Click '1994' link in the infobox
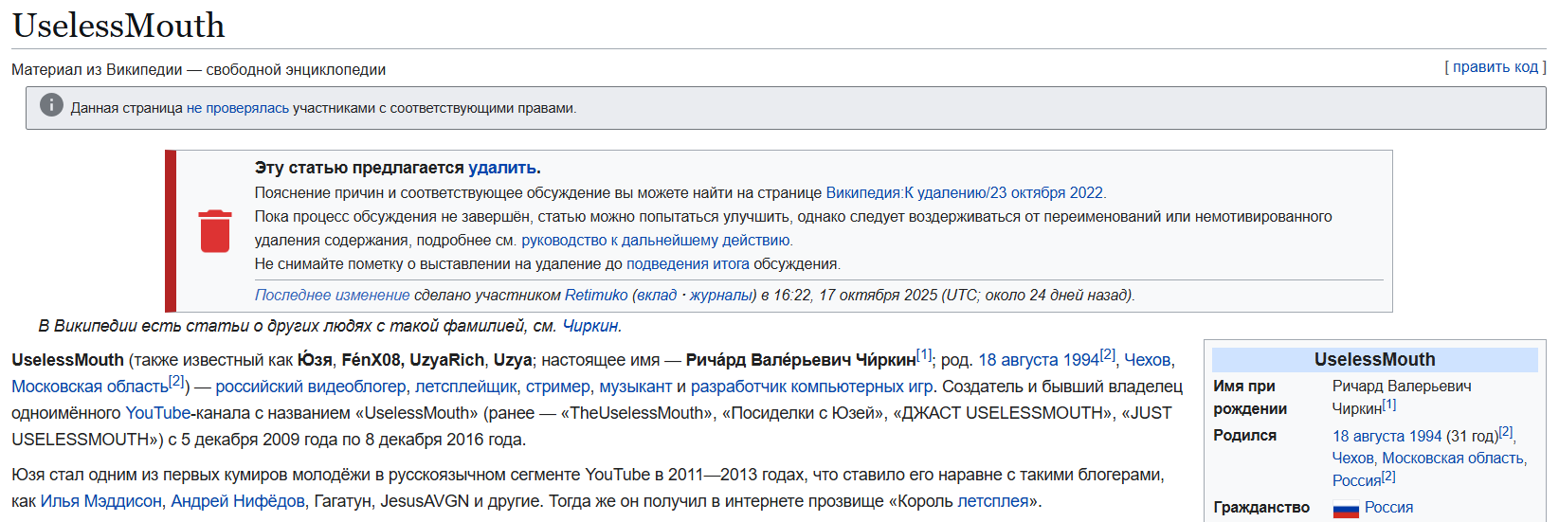Viewport: 1559px width, 522px height. (1425, 436)
